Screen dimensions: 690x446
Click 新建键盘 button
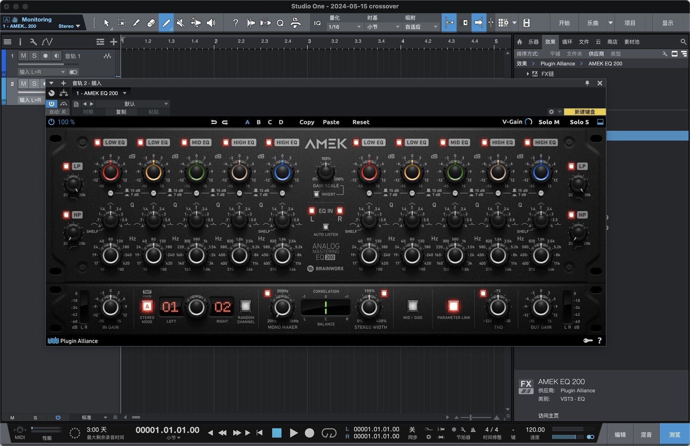click(x=585, y=112)
